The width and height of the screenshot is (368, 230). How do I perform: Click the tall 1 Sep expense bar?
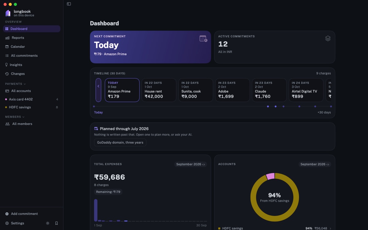[96, 210]
